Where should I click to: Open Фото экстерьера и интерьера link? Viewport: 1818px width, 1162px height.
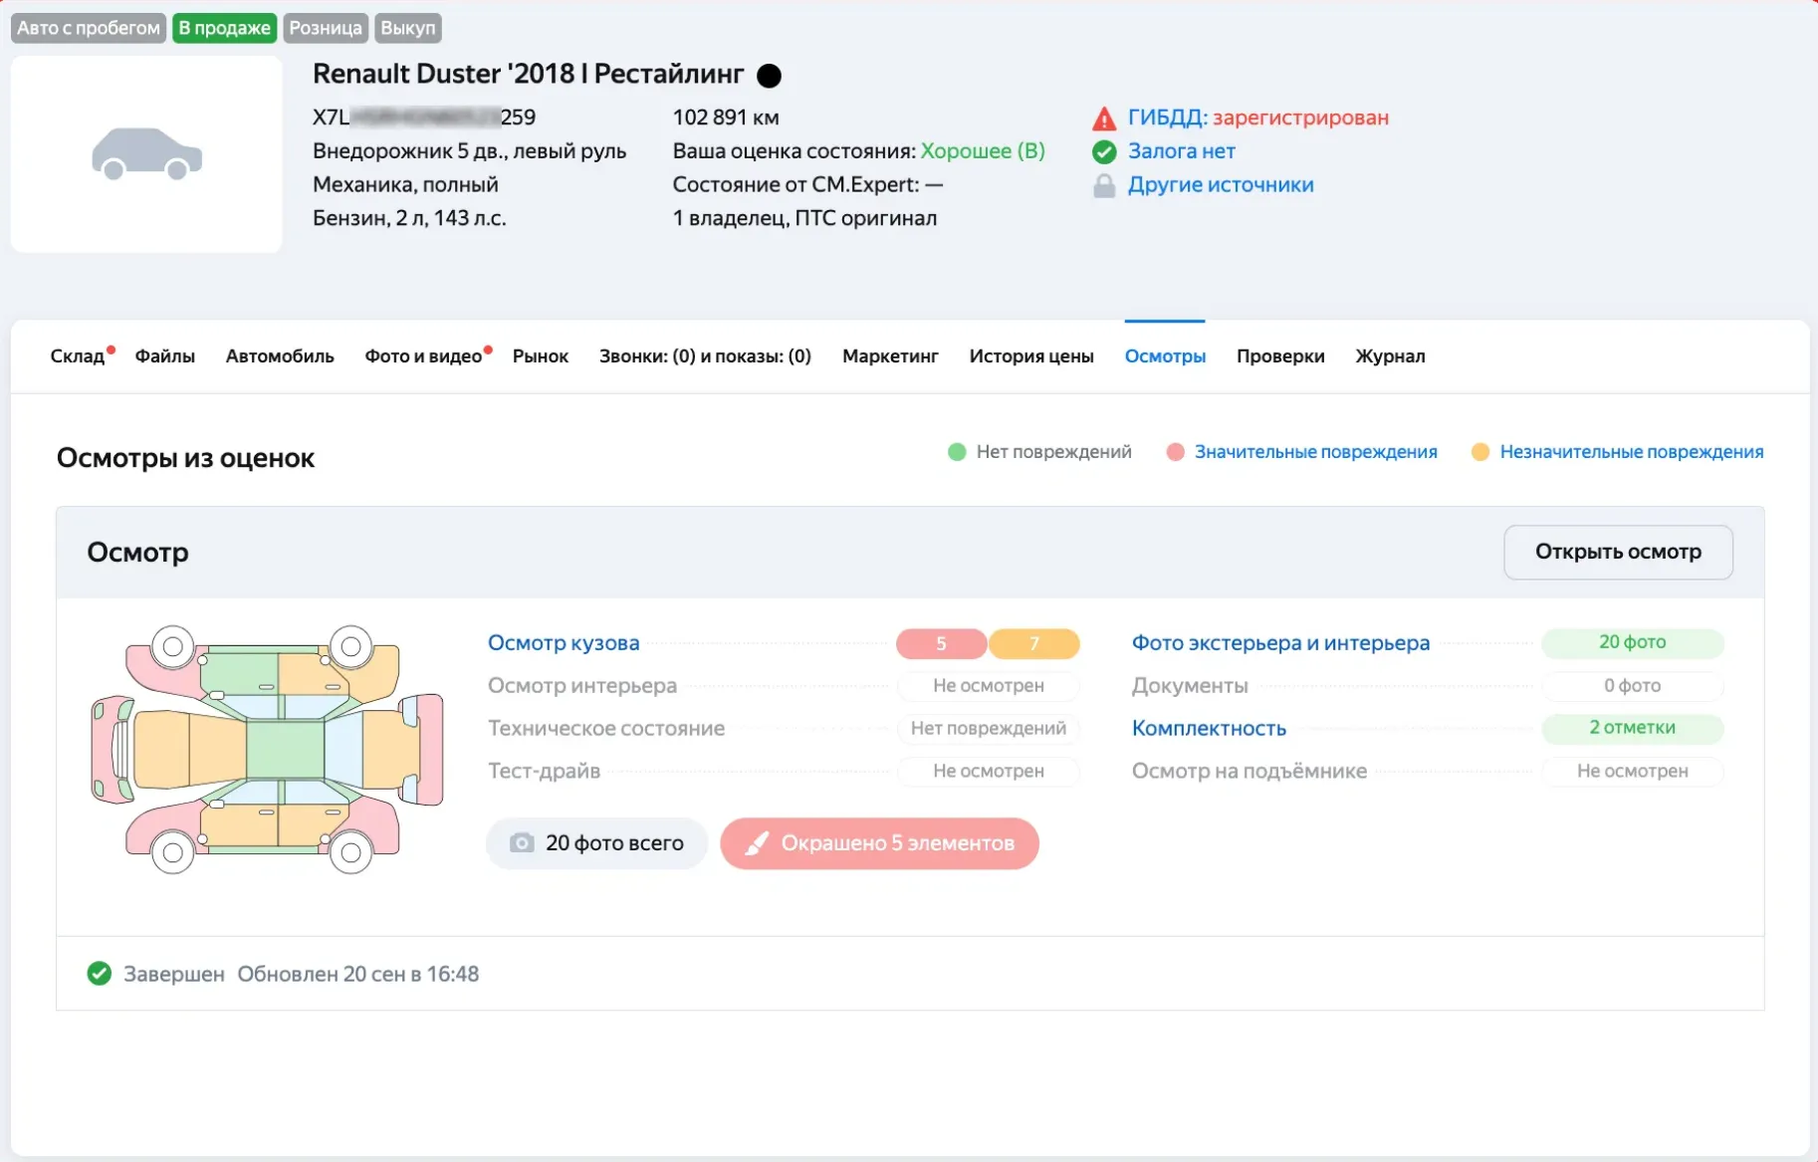click(1280, 642)
